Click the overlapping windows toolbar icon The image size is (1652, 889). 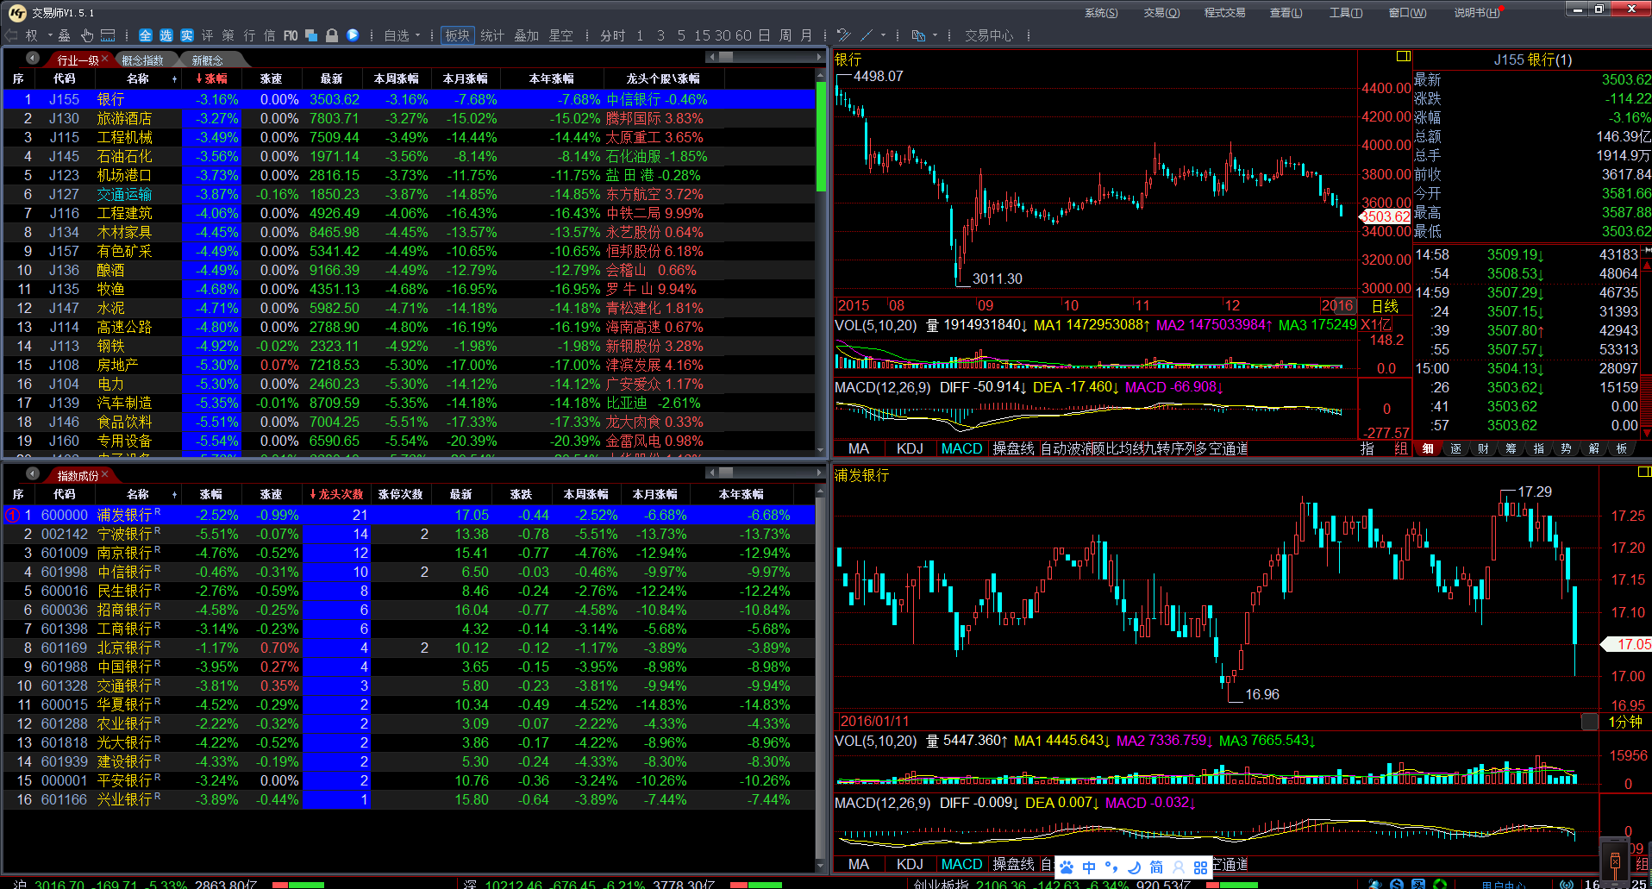[311, 35]
